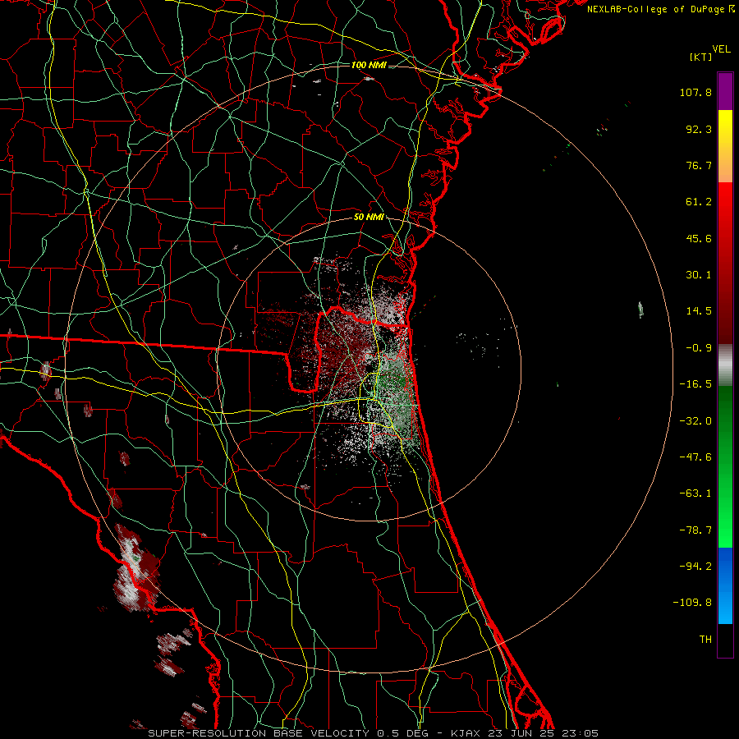739x739 pixels.
Task: Click the 45.6 legend value
Action: (x=699, y=238)
